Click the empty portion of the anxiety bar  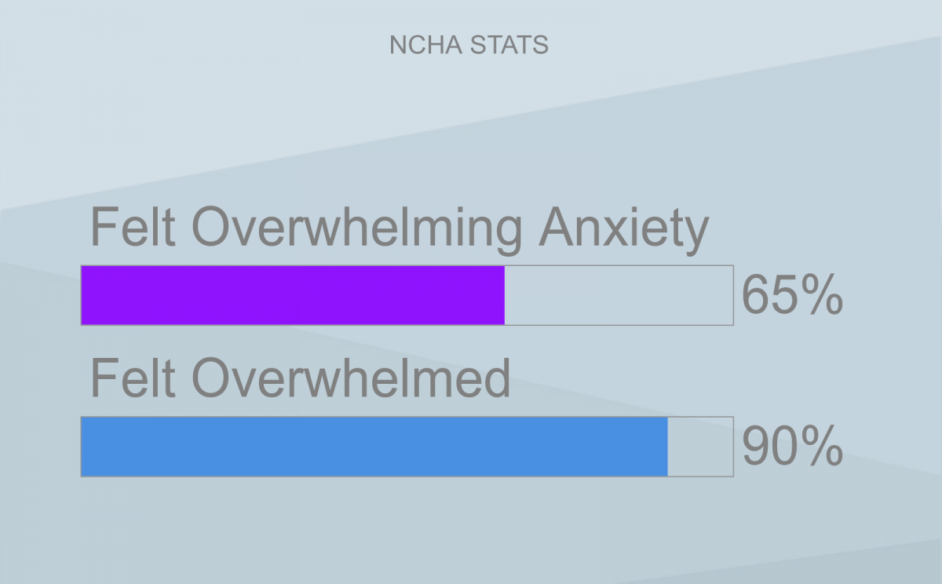click(x=619, y=295)
